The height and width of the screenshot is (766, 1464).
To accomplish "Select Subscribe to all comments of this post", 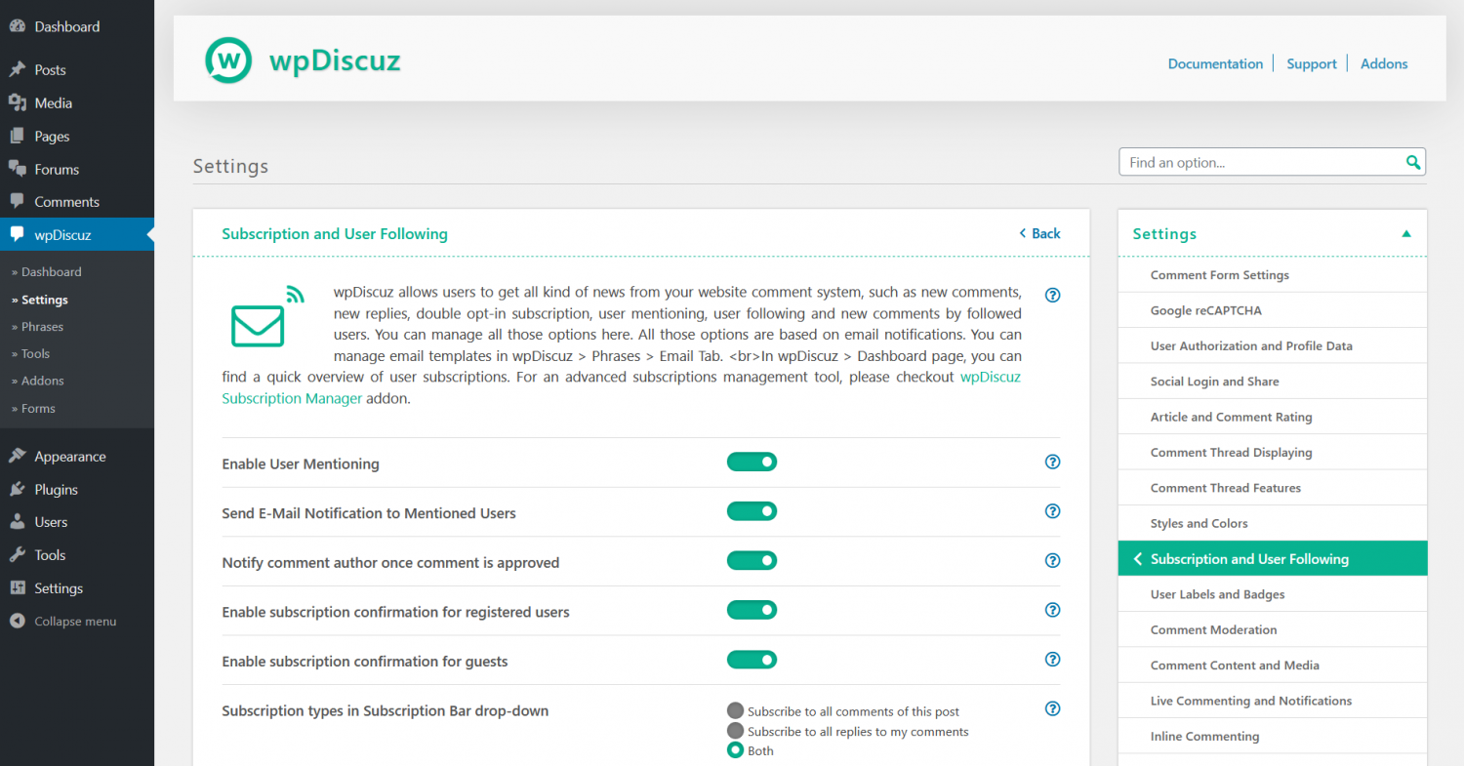I will pyautogui.click(x=735, y=711).
